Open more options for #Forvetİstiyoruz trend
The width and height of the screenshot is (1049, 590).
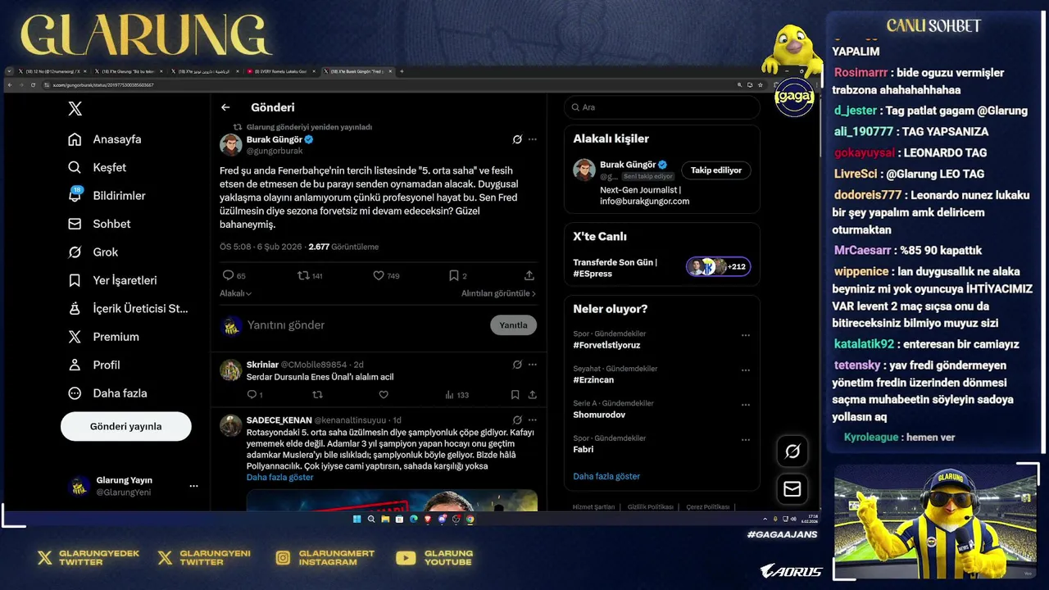pyautogui.click(x=746, y=335)
